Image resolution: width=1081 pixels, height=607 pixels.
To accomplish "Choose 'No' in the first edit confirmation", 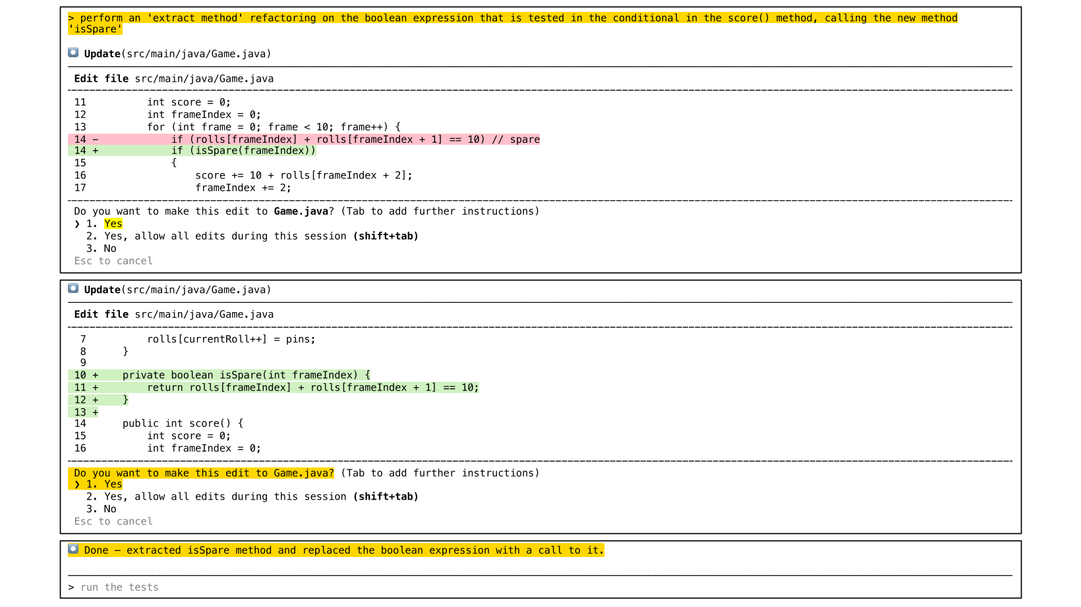I will pos(109,249).
